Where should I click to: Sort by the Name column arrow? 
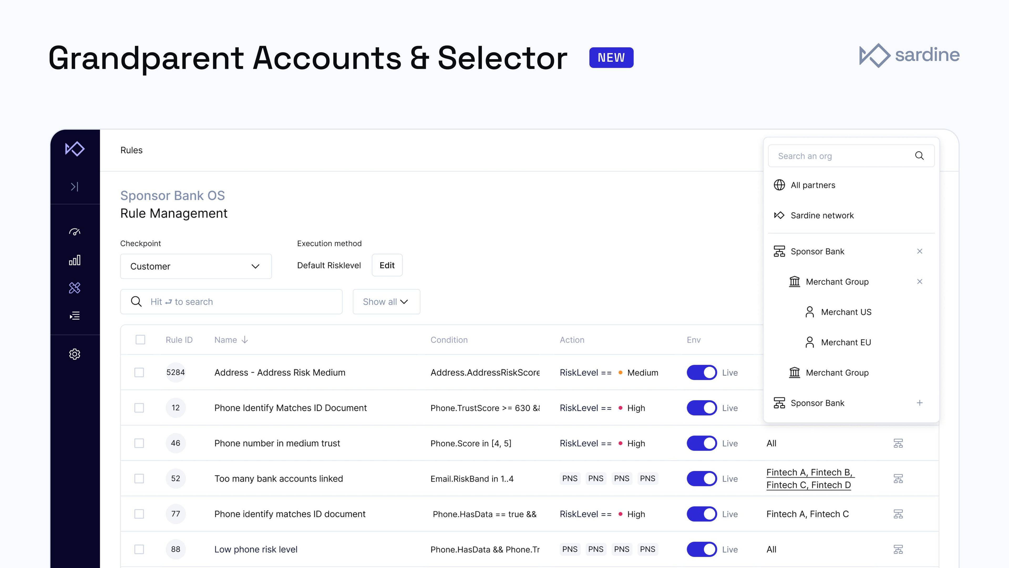point(245,339)
